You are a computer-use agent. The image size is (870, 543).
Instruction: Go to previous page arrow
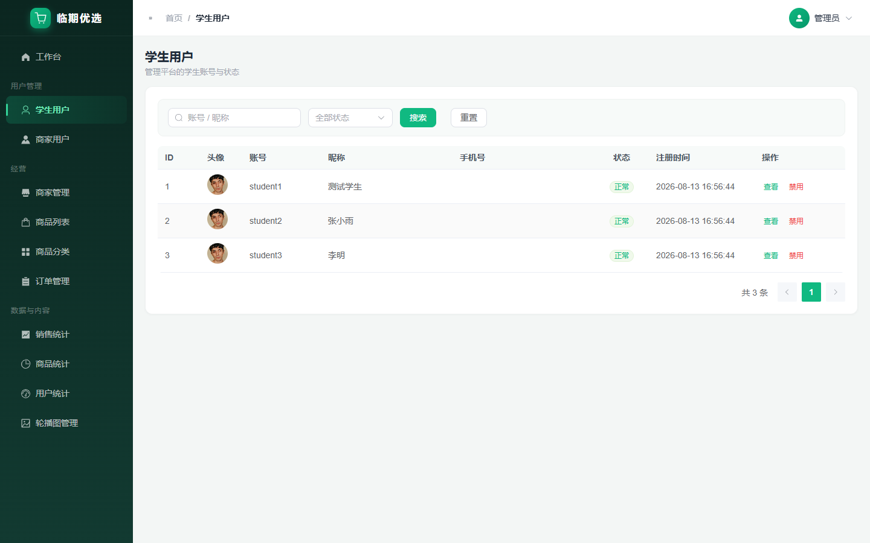tap(787, 292)
